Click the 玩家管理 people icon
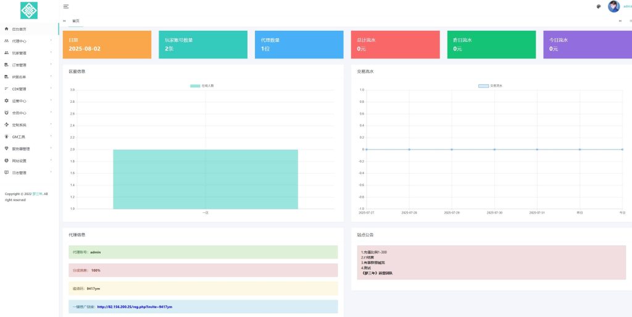Viewport: 632px width, 317px height. [x=6, y=53]
